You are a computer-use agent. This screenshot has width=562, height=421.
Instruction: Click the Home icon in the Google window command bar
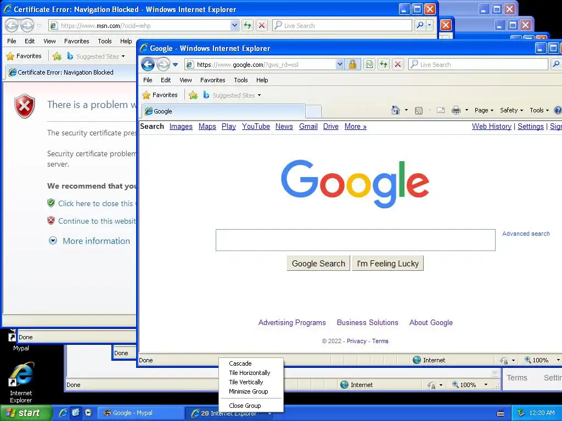[x=396, y=110]
